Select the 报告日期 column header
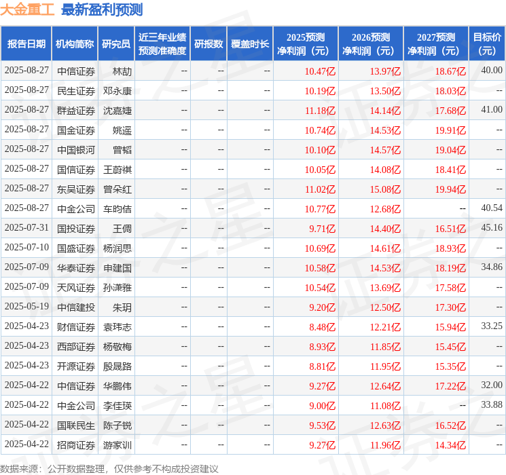This screenshot has width=506, height=475. (x=26, y=44)
